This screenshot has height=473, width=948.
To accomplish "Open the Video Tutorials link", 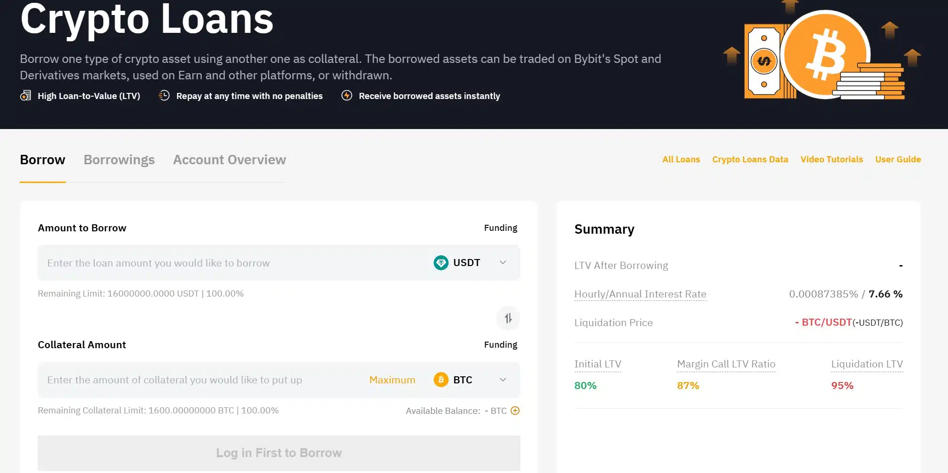I will pyautogui.click(x=831, y=160).
